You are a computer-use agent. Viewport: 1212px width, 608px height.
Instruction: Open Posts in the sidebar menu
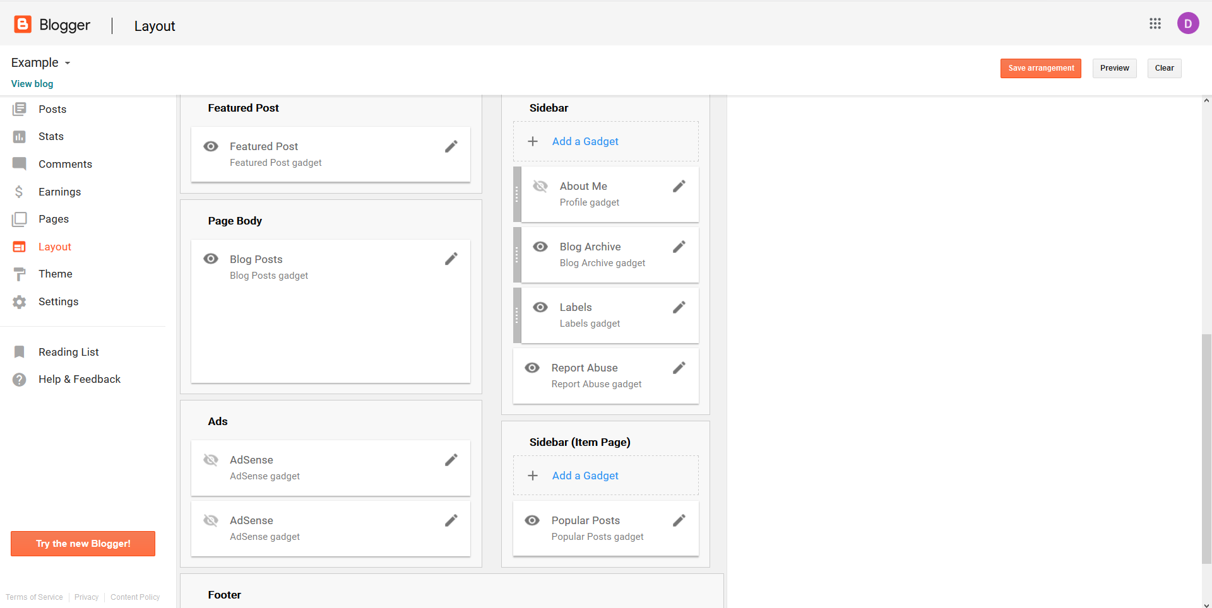[x=52, y=109]
